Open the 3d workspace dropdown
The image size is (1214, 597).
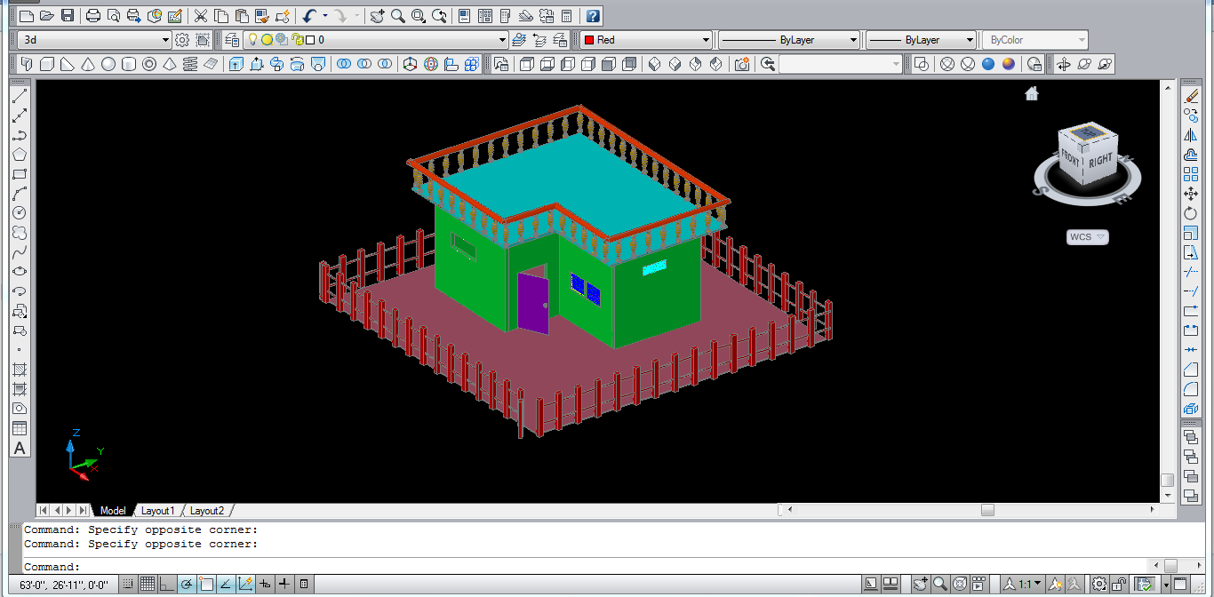click(165, 40)
